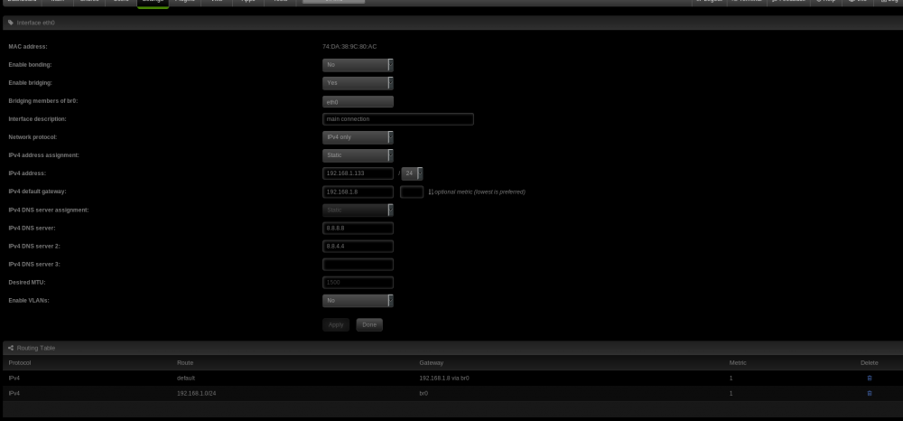Viewport: 903px width, 421px height.
Task: Focus the Desired MTU field
Action: (358, 283)
